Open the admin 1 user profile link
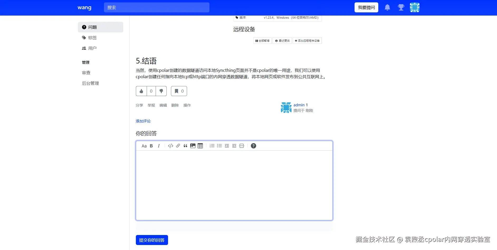This screenshot has width=497, height=250. click(300, 105)
